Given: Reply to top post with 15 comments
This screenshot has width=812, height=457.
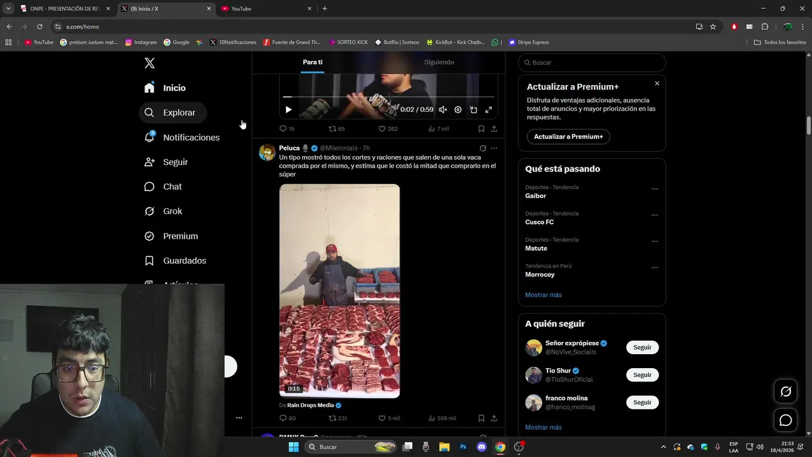Looking at the screenshot, I should [x=287, y=129].
